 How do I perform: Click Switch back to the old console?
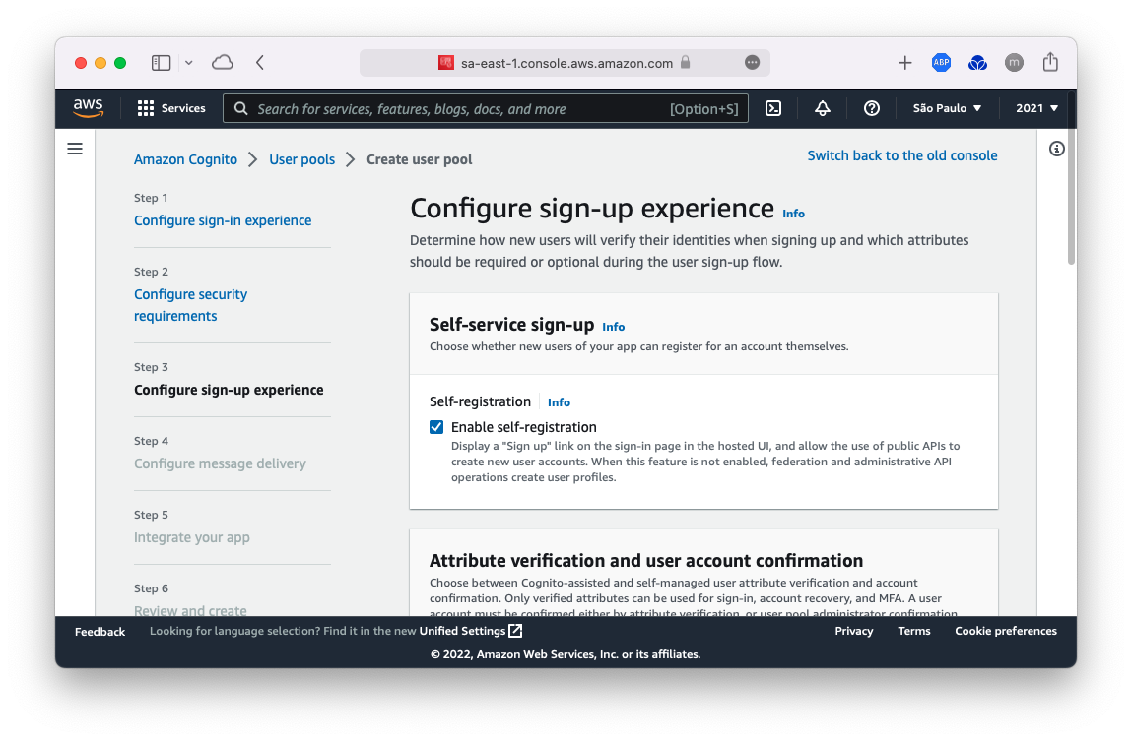pos(901,155)
